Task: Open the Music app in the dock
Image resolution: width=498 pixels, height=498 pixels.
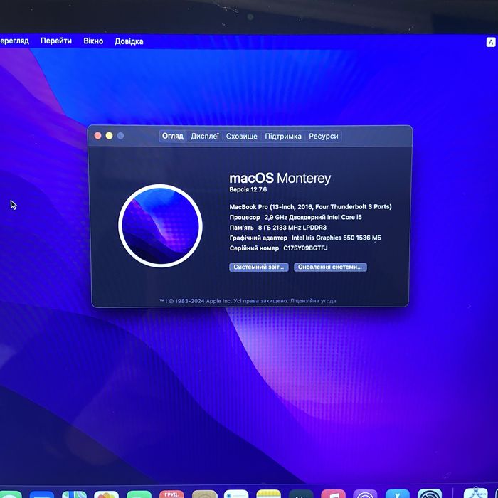Action: [x=333, y=494]
